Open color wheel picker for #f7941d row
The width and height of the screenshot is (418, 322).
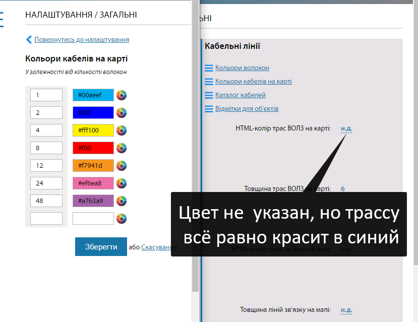coord(122,166)
